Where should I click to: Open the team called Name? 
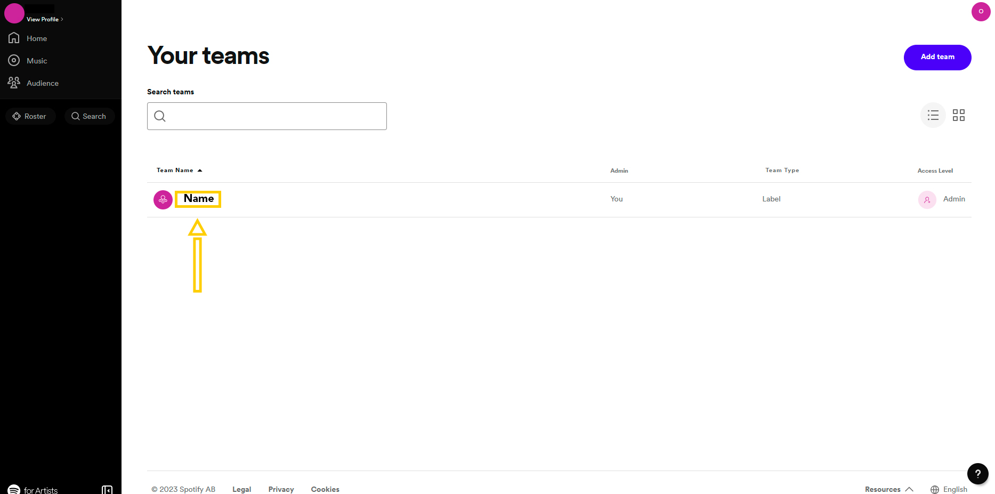198,199
